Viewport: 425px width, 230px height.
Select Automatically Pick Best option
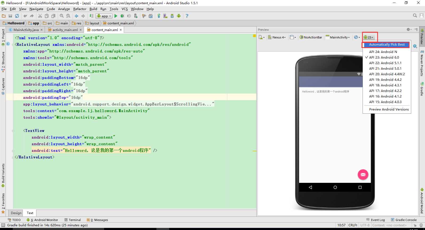[387, 45]
